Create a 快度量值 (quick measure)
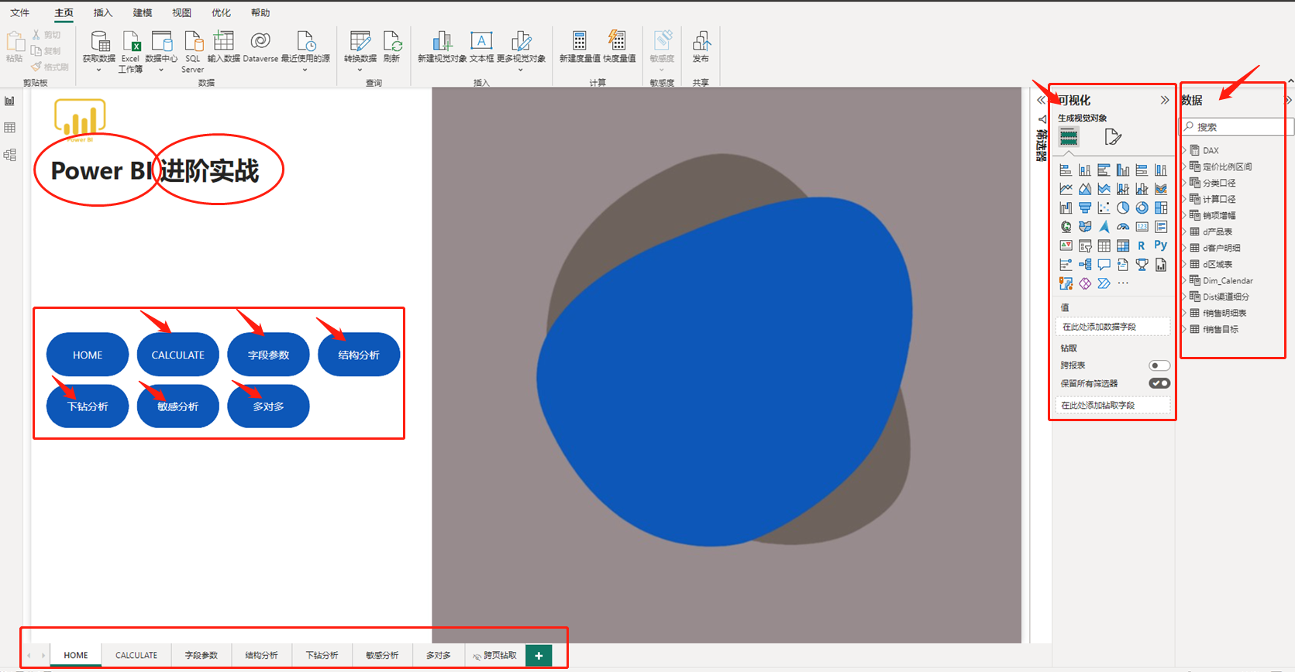 618,46
